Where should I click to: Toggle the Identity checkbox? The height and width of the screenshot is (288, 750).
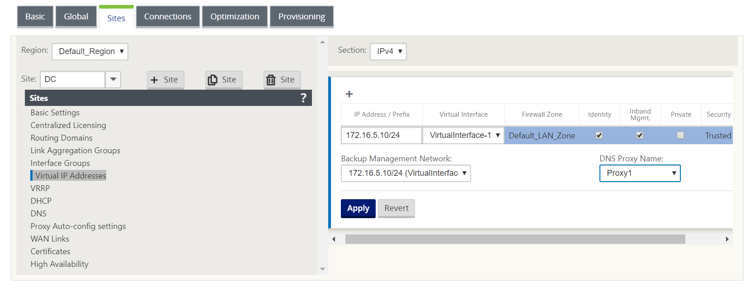pos(599,135)
